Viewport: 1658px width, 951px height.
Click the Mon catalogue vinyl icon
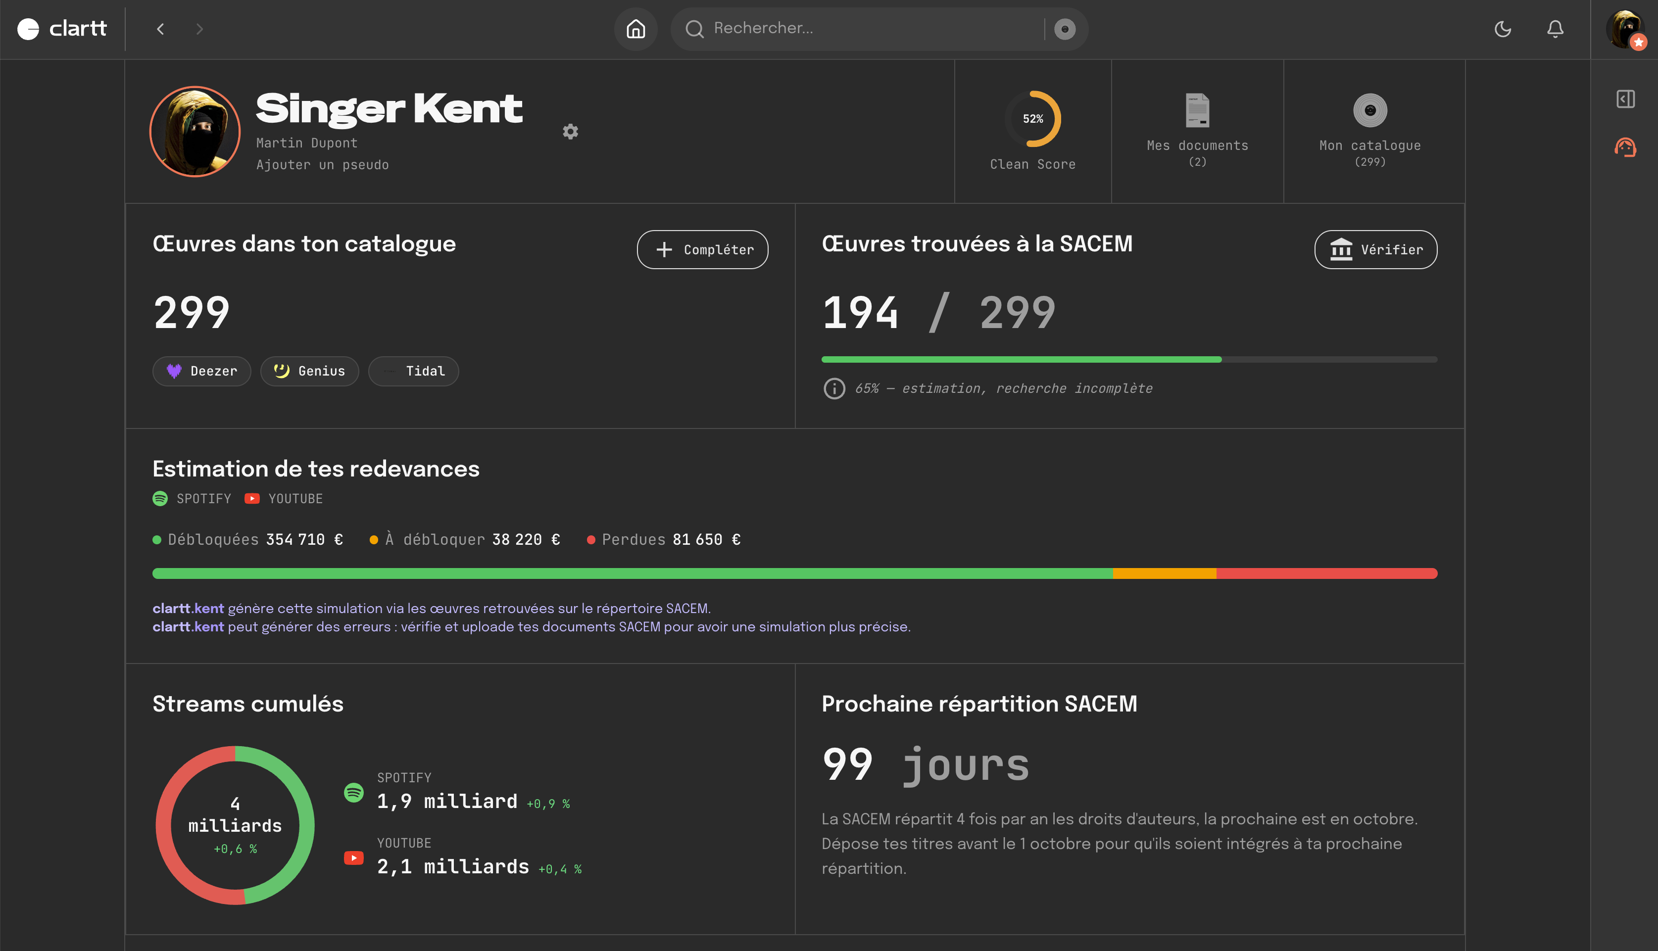[x=1370, y=110]
